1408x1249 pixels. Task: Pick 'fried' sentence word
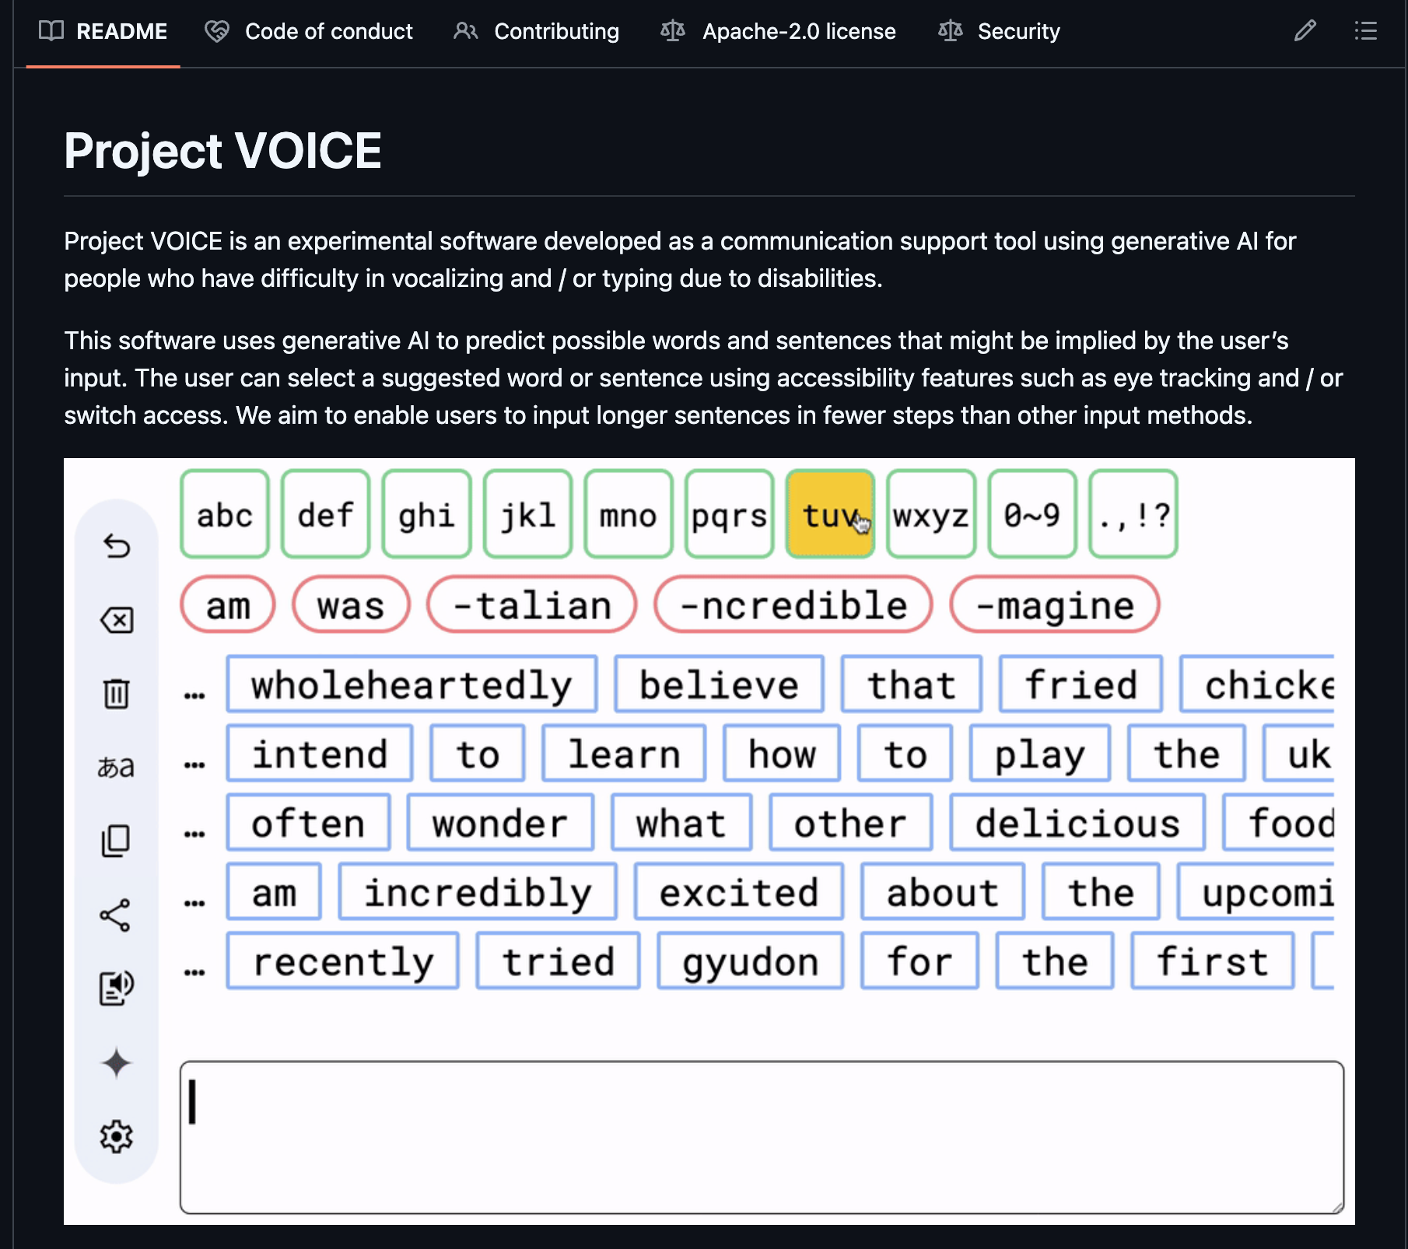point(1081,684)
